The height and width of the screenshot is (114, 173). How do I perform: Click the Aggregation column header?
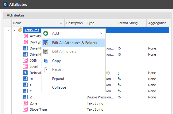pyautogui.click(x=158, y=23)
